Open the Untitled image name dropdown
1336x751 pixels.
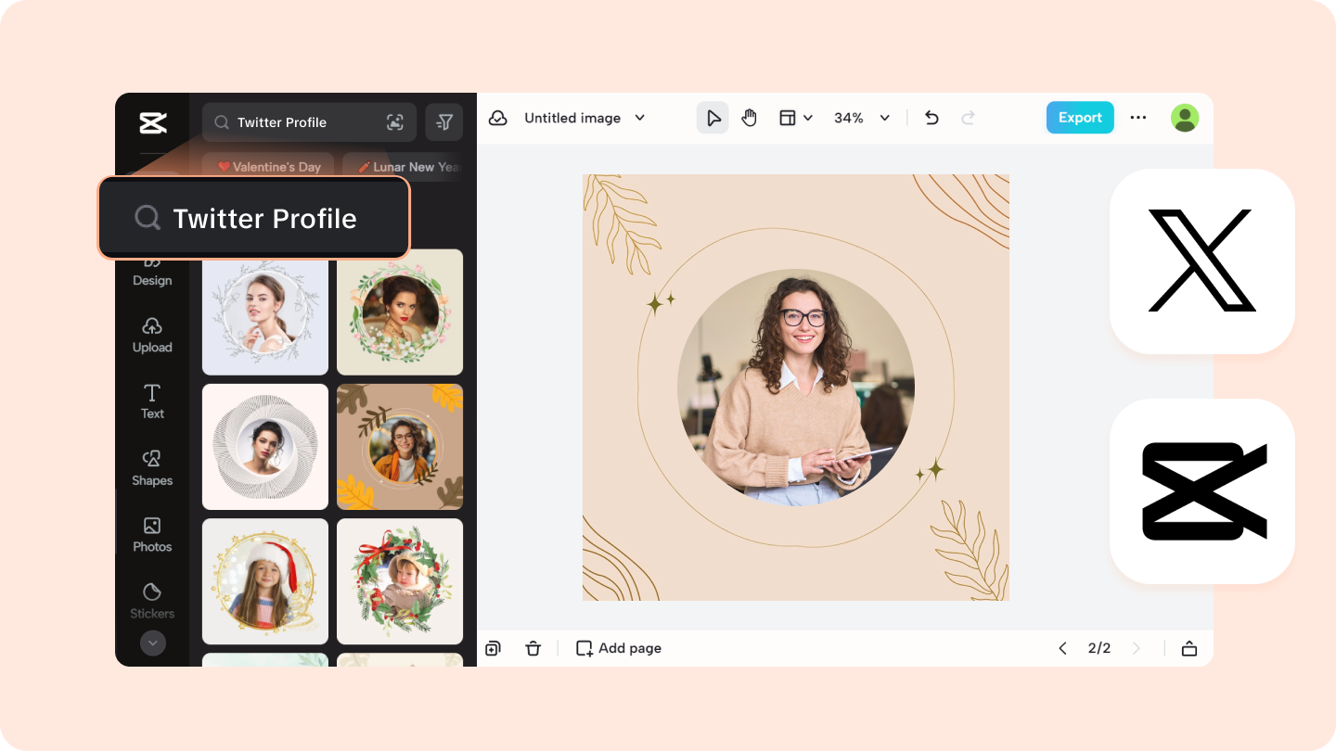(x=584, y=118)
